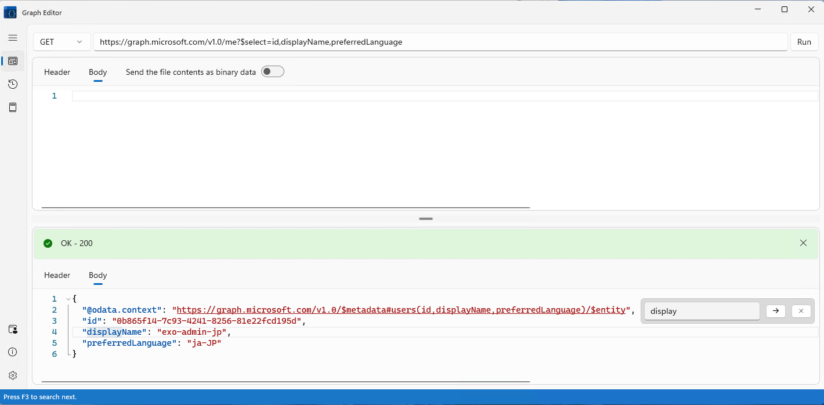Switch to the response Header tab

pyautogui.click(x=57, y=275)
